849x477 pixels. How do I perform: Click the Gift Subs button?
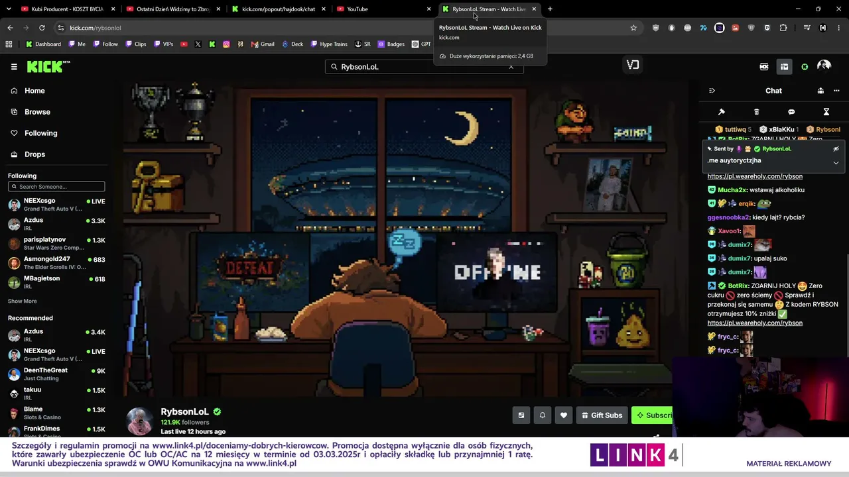(x=602, y=415)
